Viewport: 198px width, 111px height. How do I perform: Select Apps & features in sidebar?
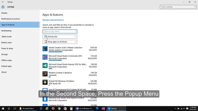(x=20, y=25)
